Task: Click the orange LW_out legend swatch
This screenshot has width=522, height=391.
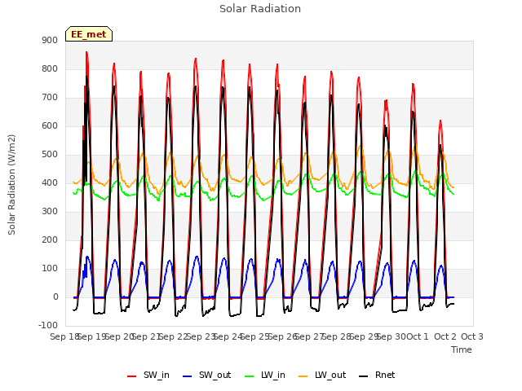Action: pyautogui.click(x=303, y=376)
